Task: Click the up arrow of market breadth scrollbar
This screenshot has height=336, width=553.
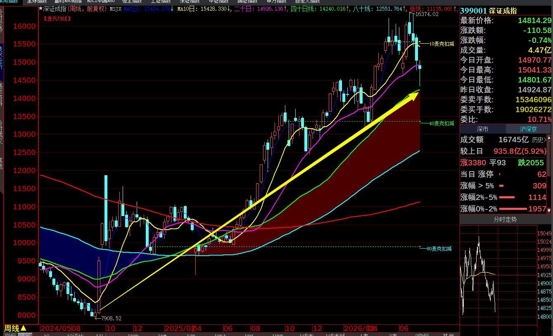Action: tap(549, 138)
